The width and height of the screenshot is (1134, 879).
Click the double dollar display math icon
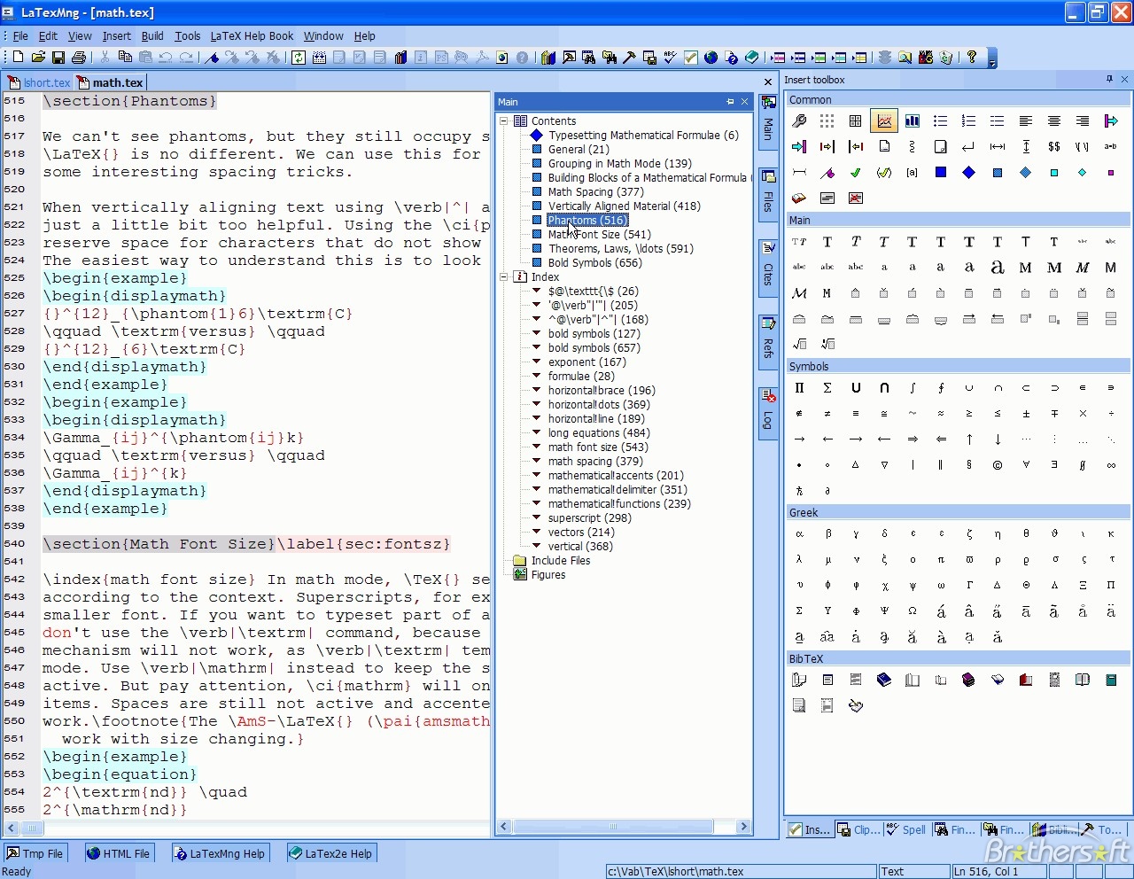pyautogui.click(x=1054, y=146)
